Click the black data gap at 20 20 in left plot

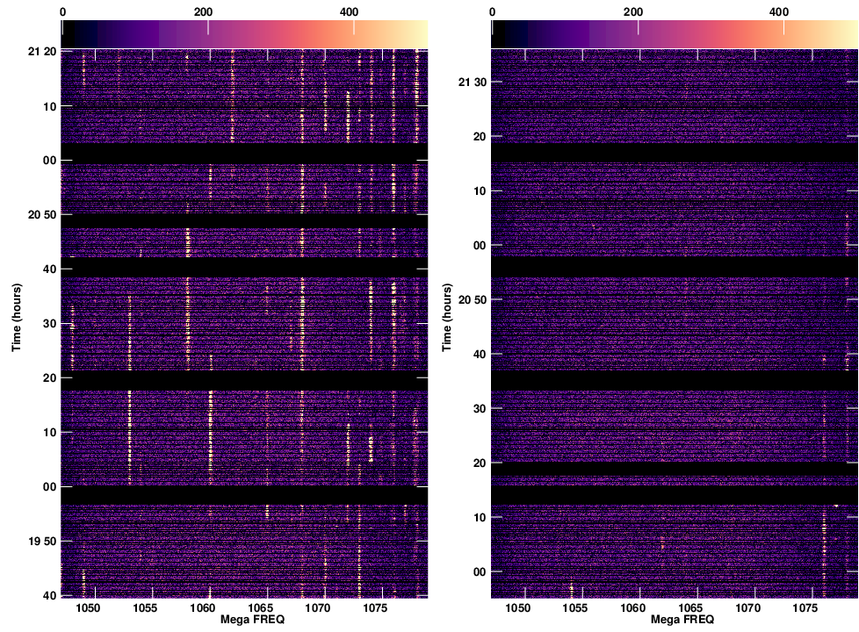pos(244,380)
